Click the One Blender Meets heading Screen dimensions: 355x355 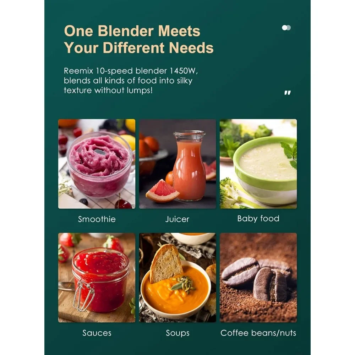(132, 31)
